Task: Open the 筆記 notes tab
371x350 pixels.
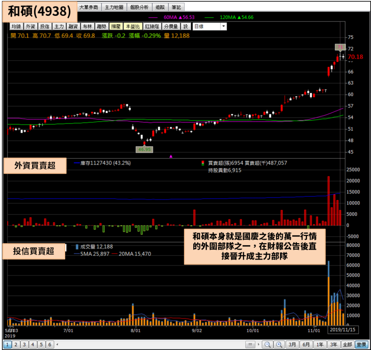Action: pyautogui.click(x=176, y=7)
